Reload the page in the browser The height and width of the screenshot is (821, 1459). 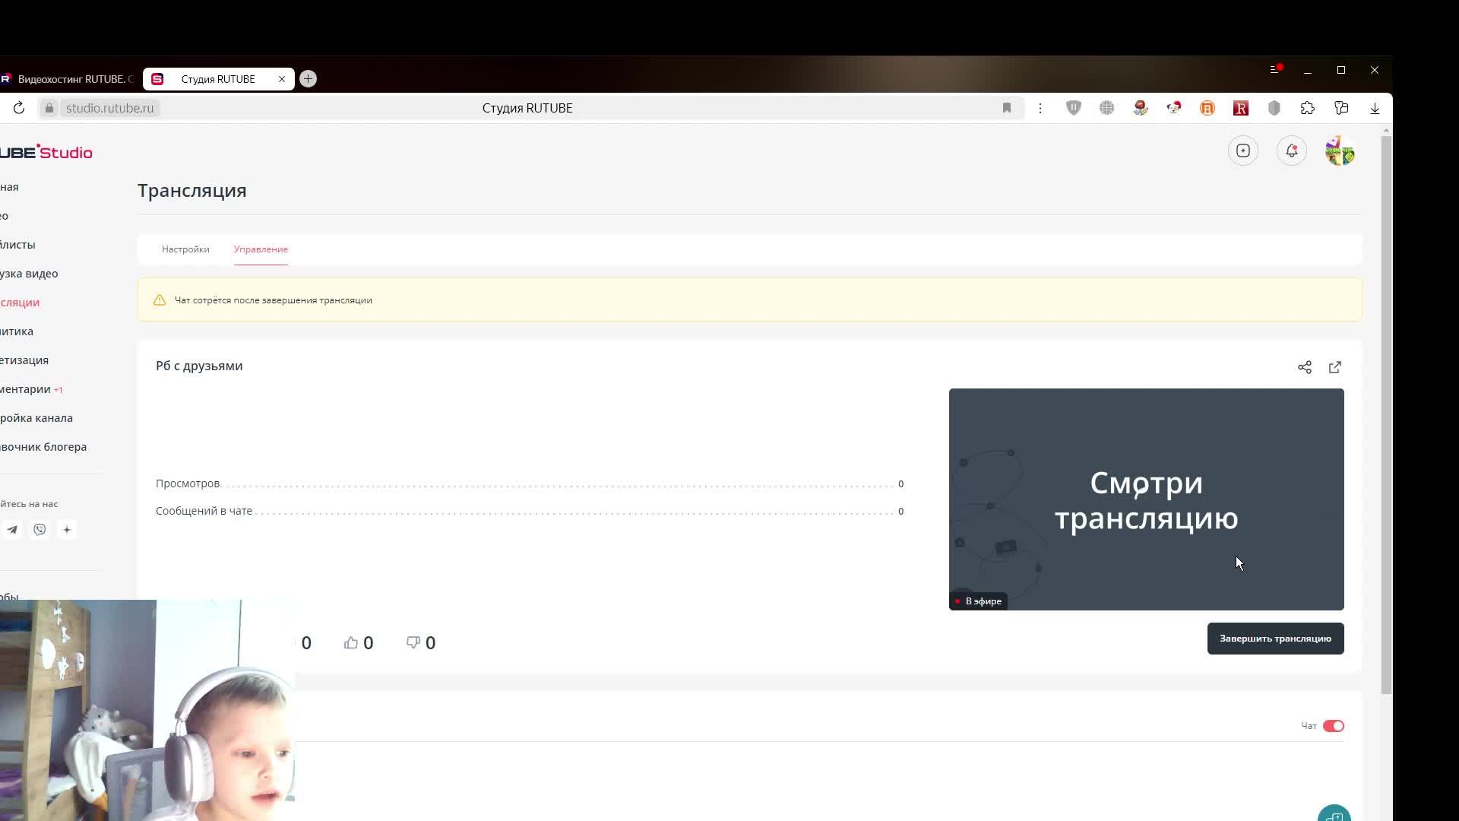[x=19, y=108]
